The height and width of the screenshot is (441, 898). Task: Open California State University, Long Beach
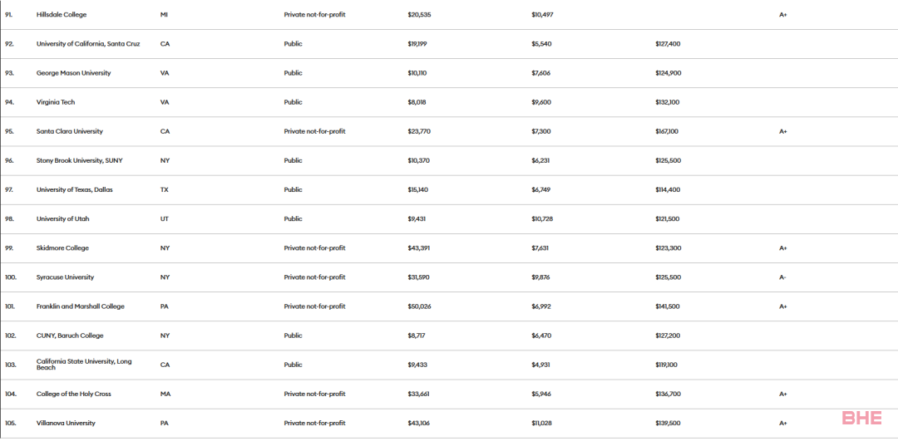click(84, 365)
